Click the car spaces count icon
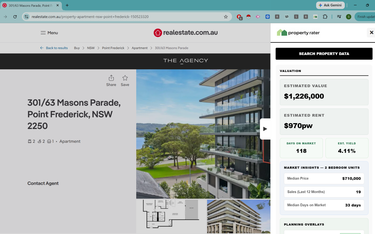This screenshot has width=375, height=234. pos(49,141)
